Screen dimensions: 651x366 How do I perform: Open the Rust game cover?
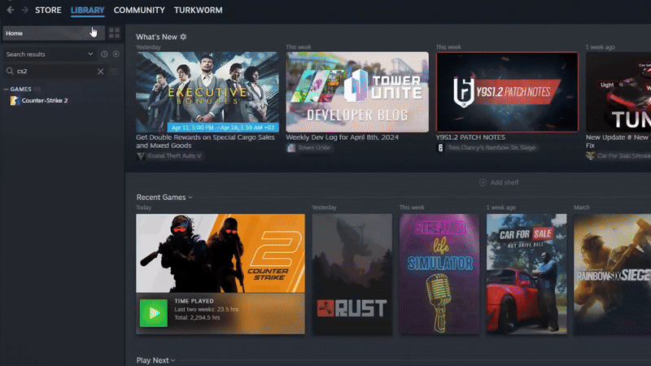[x=352, y=274]
